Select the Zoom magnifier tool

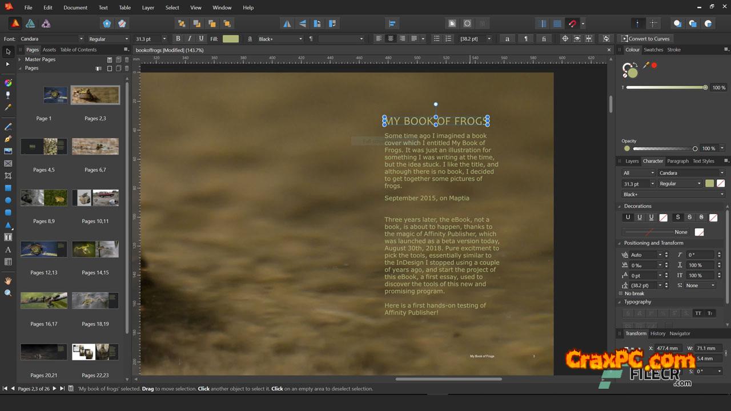click(8, 293)
